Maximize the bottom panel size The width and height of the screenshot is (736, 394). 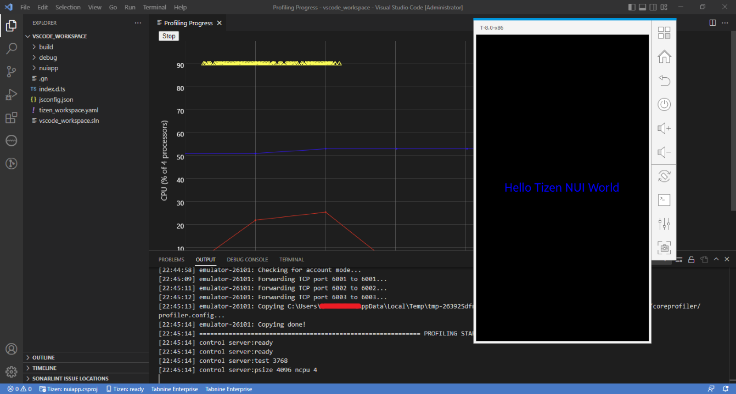[716, 259]
